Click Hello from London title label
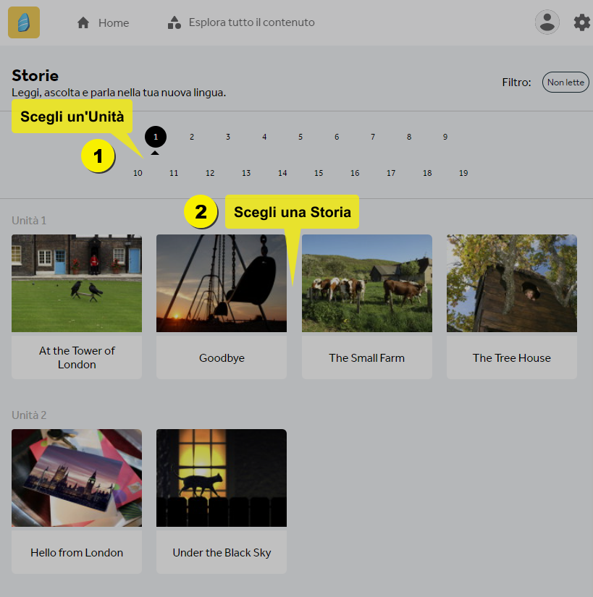The image size is (593, 597). coord(77,552)
